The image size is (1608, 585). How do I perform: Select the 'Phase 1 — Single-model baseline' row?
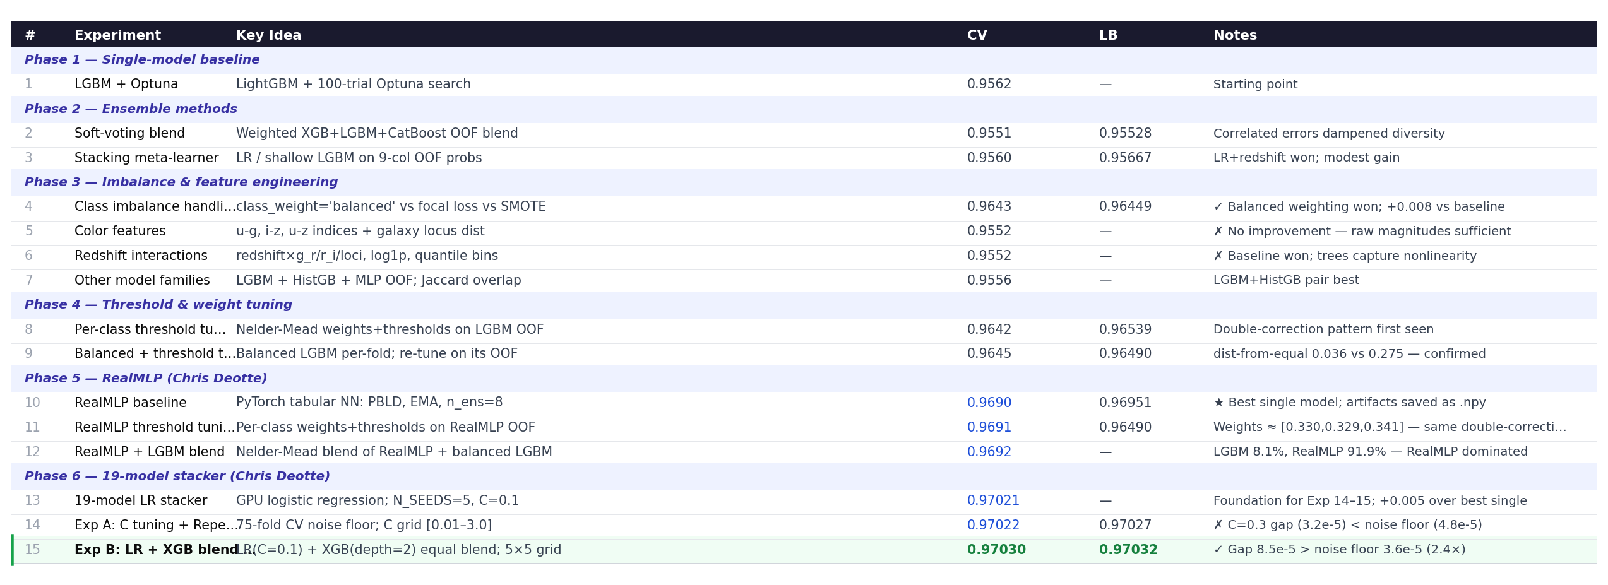[804, 60]
